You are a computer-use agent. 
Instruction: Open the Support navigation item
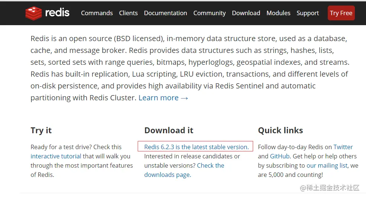point(308,13)
